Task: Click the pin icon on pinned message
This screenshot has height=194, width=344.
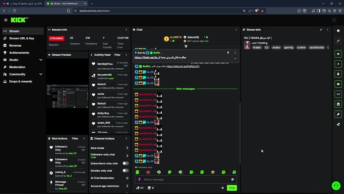Action: tap(228, 53)
